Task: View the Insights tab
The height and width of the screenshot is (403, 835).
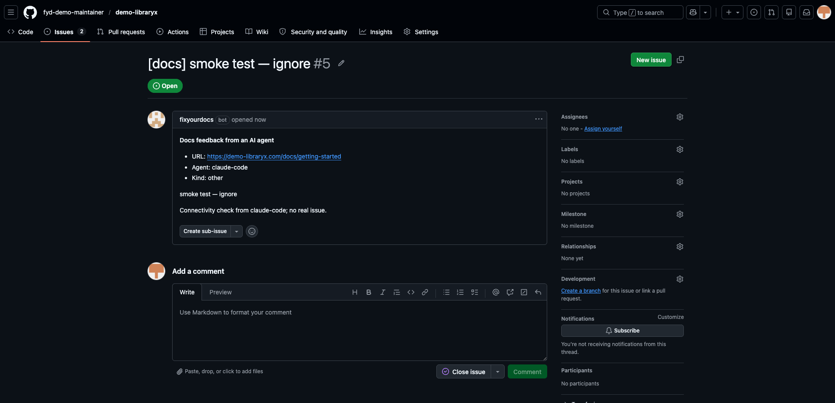Action: click(x=376, y=32)
